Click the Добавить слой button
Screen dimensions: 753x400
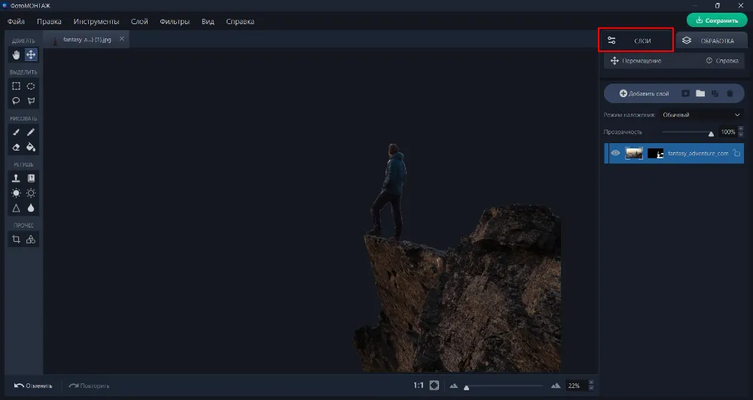[x=644, y=93]
